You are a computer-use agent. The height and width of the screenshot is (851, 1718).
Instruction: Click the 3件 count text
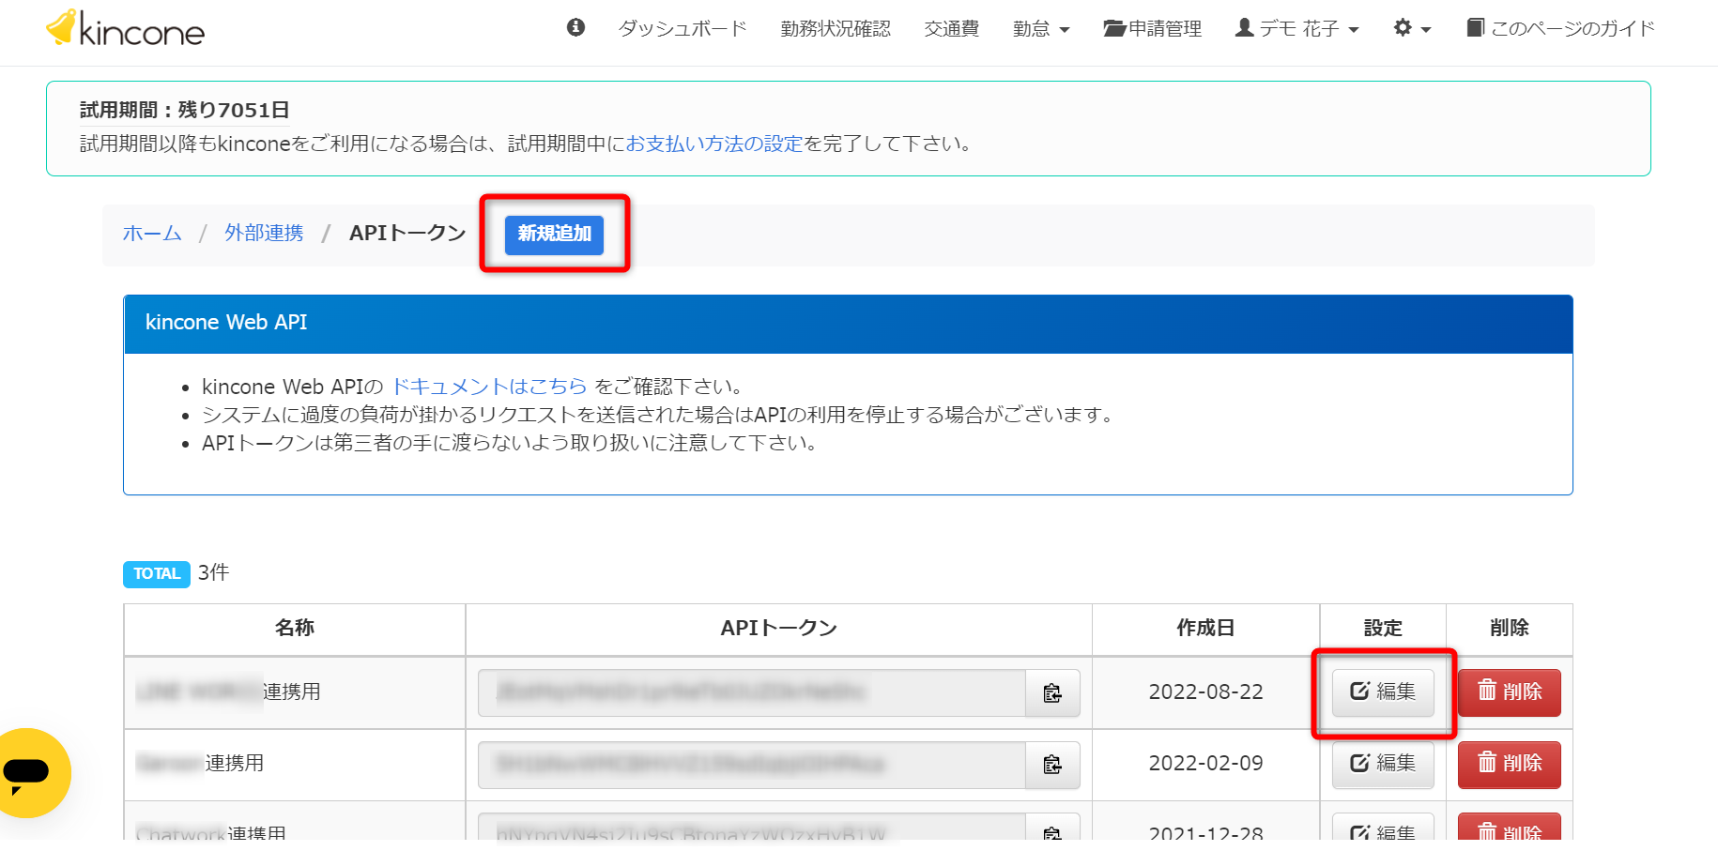tap(214, 573)
